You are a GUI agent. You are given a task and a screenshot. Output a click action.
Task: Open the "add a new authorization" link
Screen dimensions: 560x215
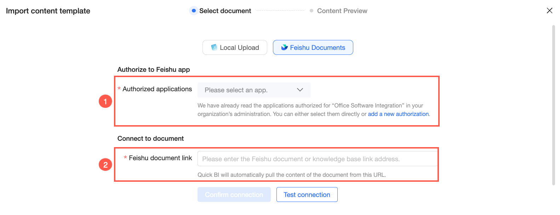coord(398,114)
